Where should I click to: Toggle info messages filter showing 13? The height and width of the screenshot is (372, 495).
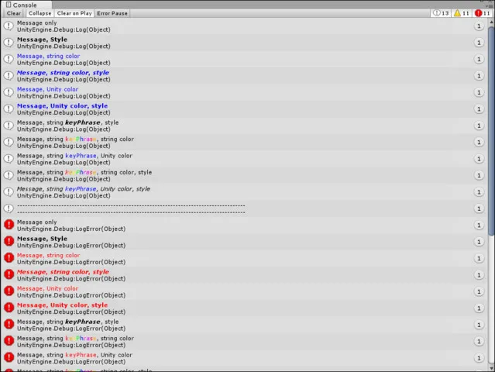[x=441, y=13]
